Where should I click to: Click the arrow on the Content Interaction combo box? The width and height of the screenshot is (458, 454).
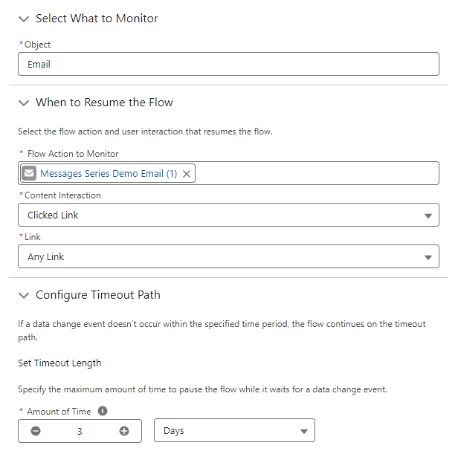point(428,215)
